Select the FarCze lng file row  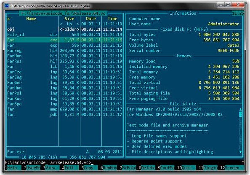(x=64, y=72)
